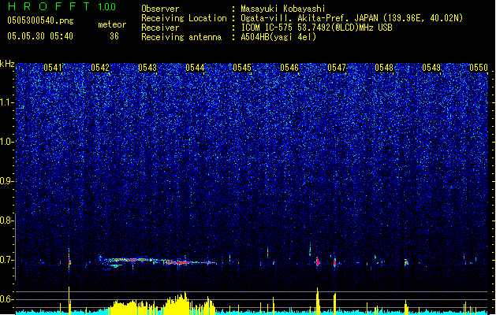Click the Observer label
Screen dimensions: 496x315
click(x=160, y=9)
